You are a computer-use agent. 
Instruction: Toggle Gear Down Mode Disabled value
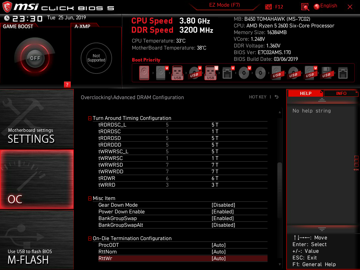tap(223, 205)
